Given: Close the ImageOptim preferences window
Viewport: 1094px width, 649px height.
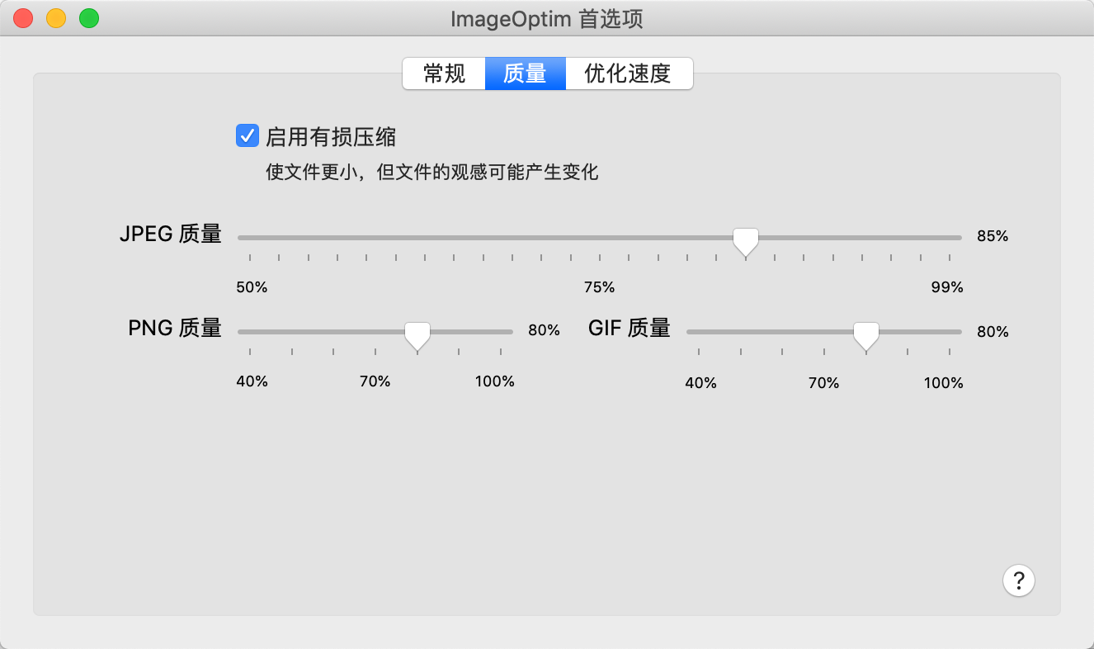Looking at the screenshot, I should pyautogui.click(x=23, y=18).
